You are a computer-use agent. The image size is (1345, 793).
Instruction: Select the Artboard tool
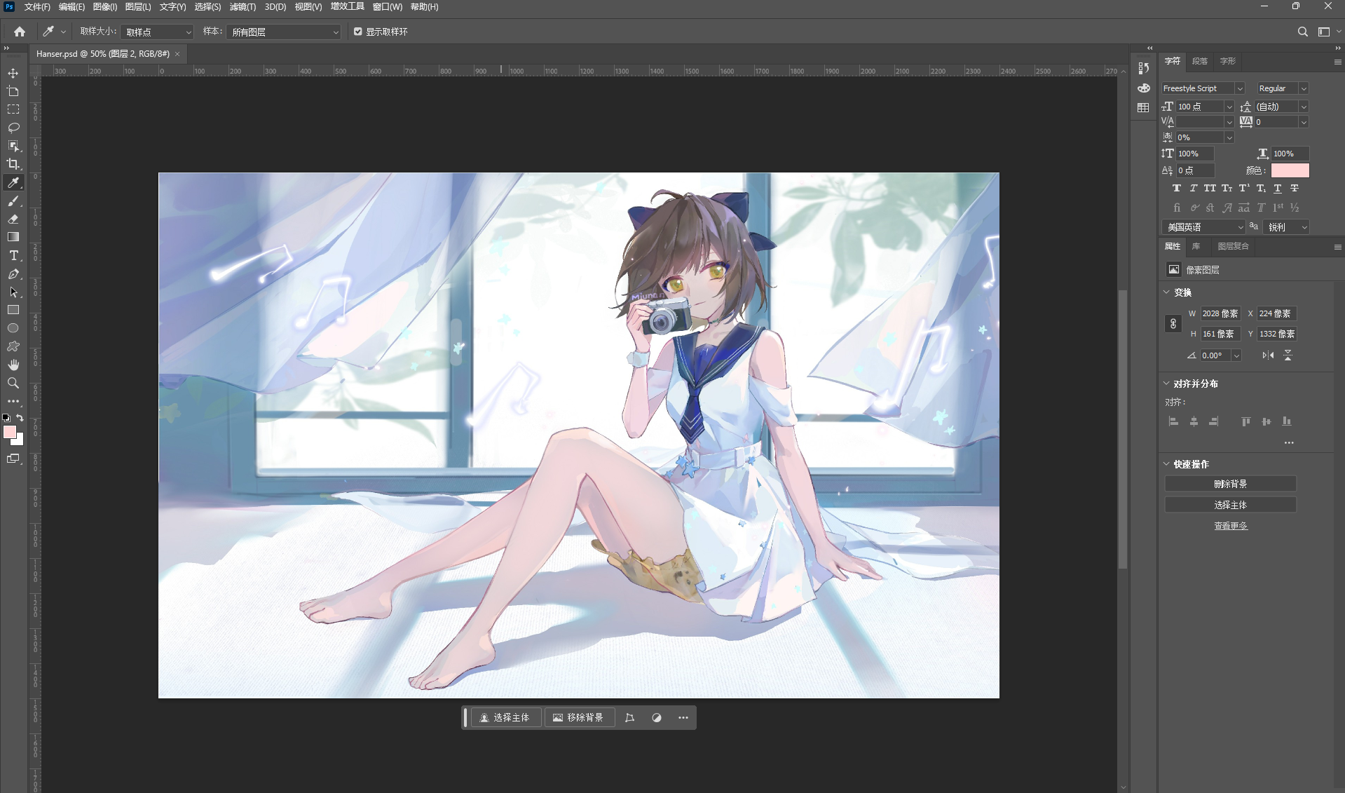pos(13,91)
